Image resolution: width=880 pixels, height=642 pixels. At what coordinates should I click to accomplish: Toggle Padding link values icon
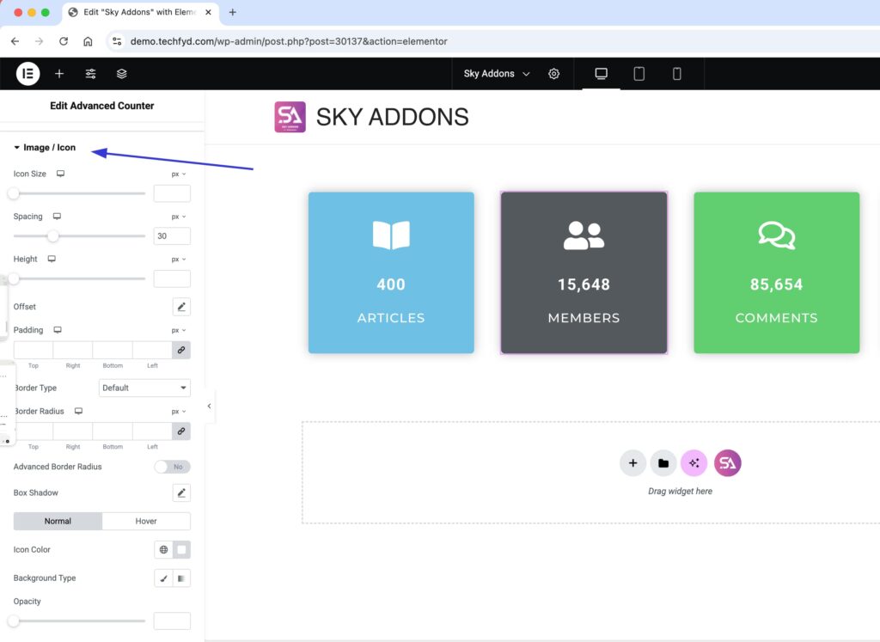181,350
